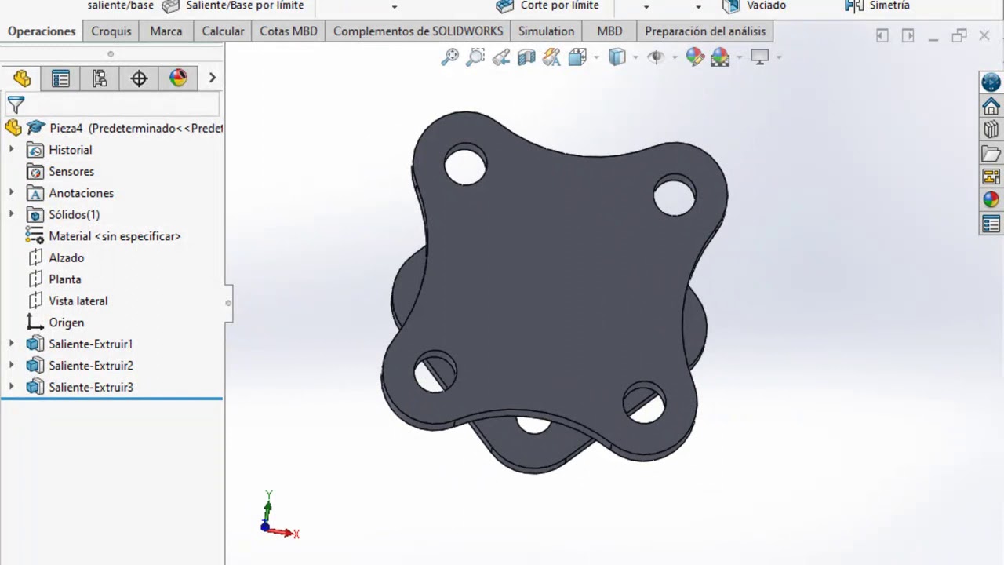Expand the Saliente-Extruir1 feature node
This screenshot has height=565, width=1004.
click(x=11, y=344)
